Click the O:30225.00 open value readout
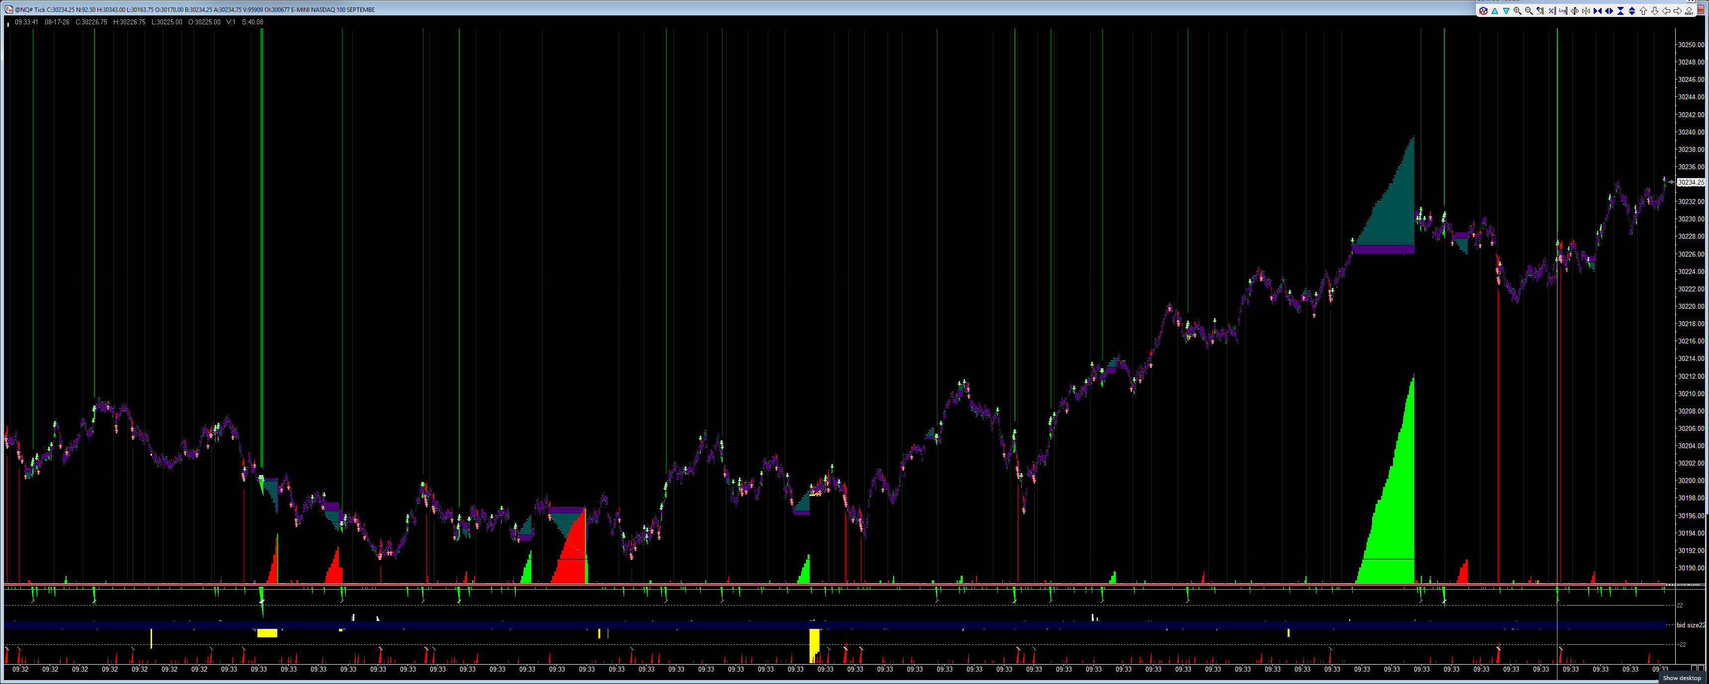 204,22
